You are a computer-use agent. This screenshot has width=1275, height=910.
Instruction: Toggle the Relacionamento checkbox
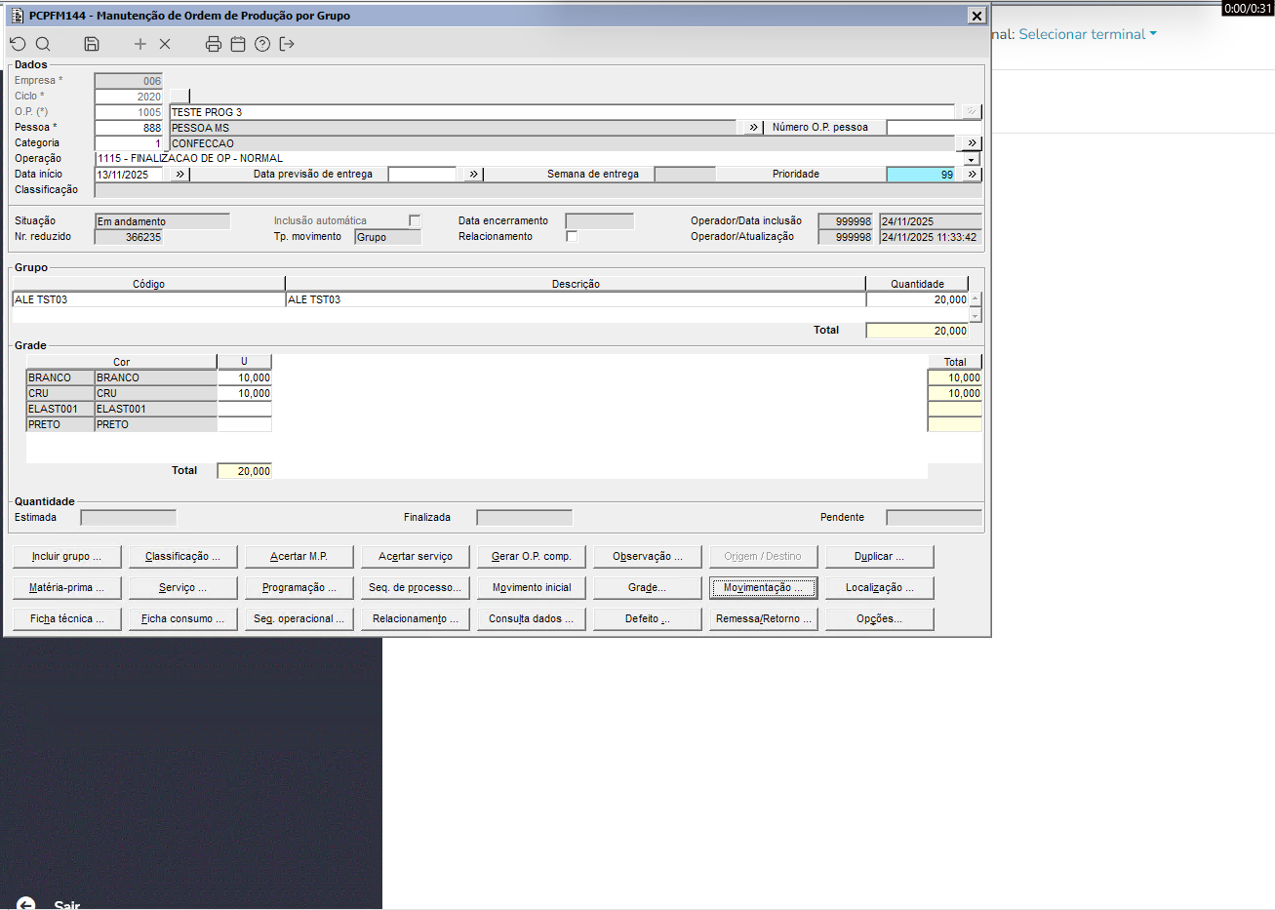coord(572,236)
